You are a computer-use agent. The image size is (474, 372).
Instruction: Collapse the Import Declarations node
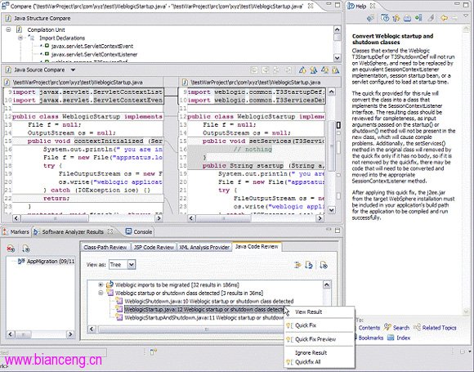[20, 38]
